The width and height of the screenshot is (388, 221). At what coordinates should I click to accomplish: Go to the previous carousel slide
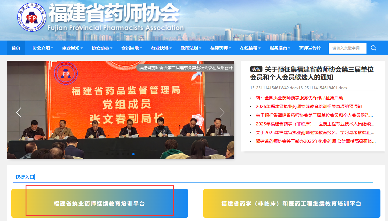tap(19, 112)
